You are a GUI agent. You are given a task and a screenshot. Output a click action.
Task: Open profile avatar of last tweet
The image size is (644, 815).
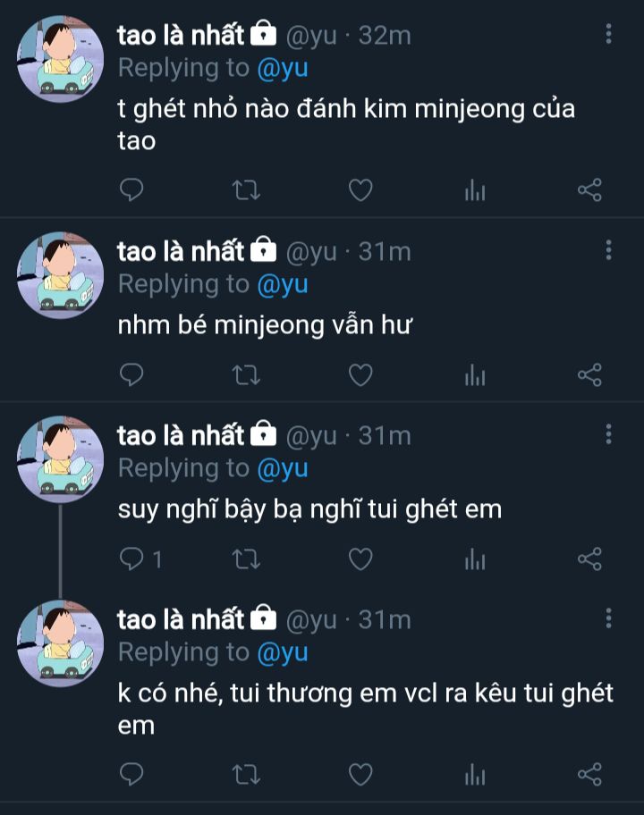click(x=60, y=643)
